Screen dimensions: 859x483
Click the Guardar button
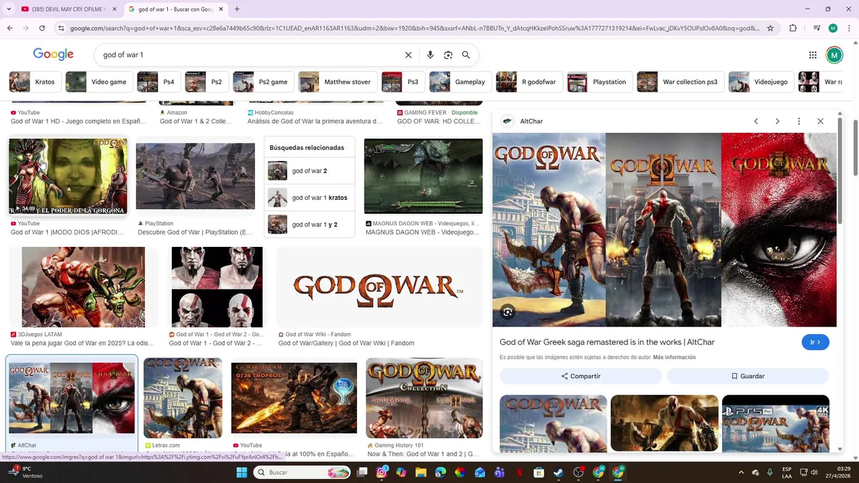point(748,376)
